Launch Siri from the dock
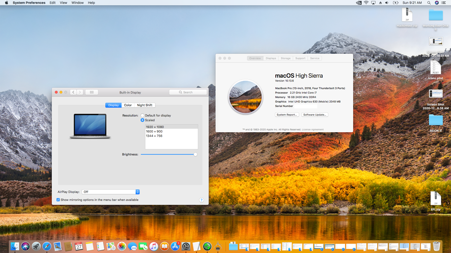451x253 pixels. [x=25, y=246]
